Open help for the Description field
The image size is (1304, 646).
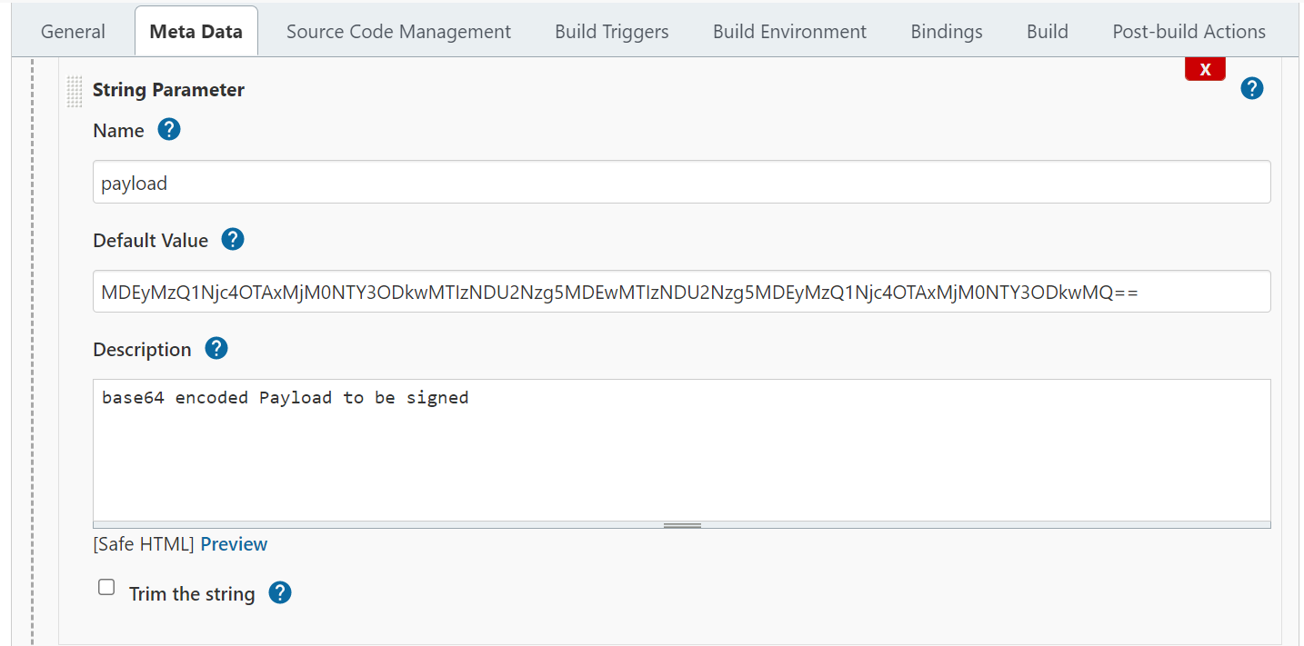tap(216, 349)
